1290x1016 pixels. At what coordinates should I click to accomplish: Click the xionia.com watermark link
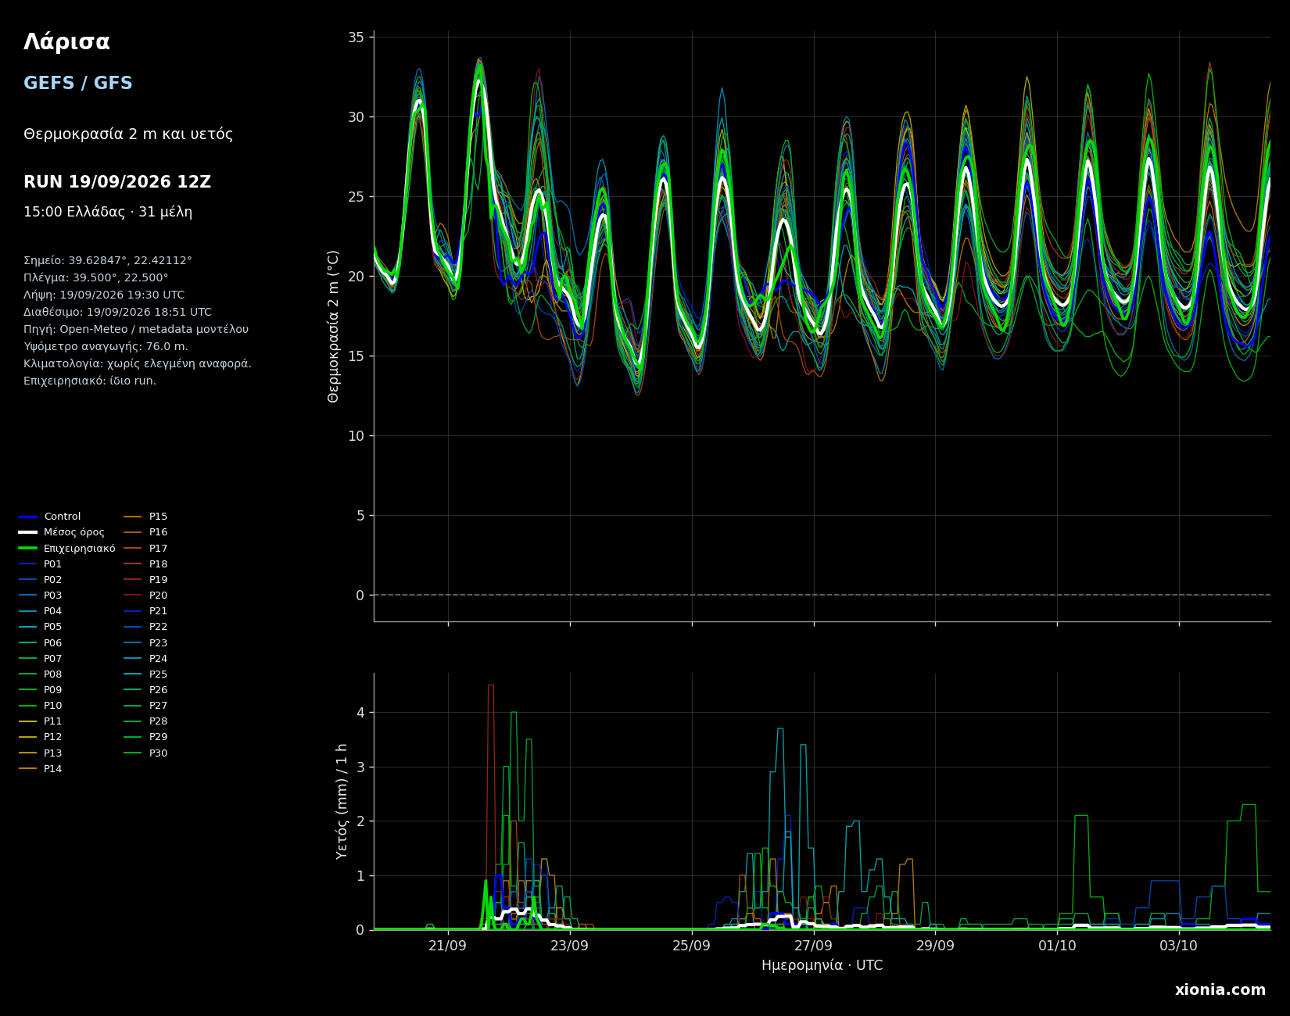tap(1220, 990)
